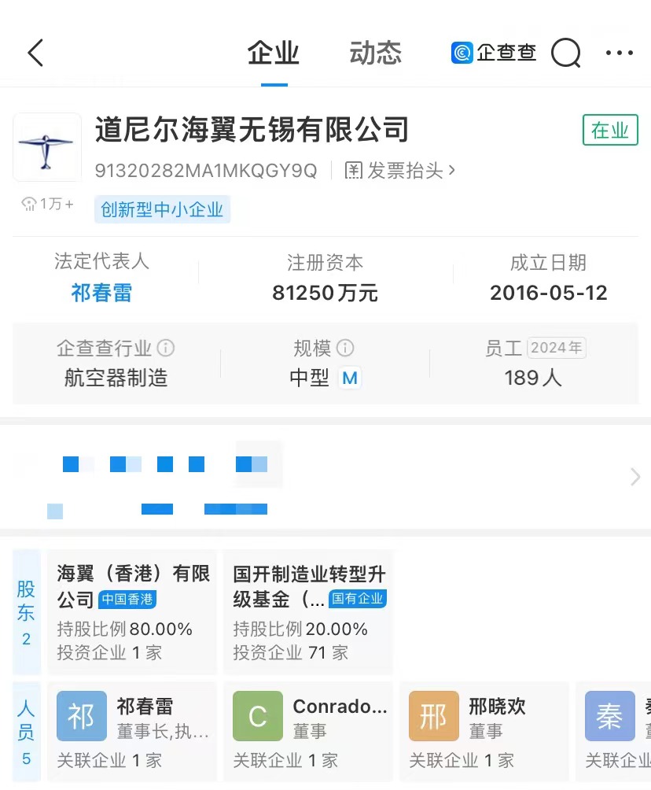Tap the orange 邢 avatar icon
The width and height of the screenshot is (651, 790).
tap(434, 716)
